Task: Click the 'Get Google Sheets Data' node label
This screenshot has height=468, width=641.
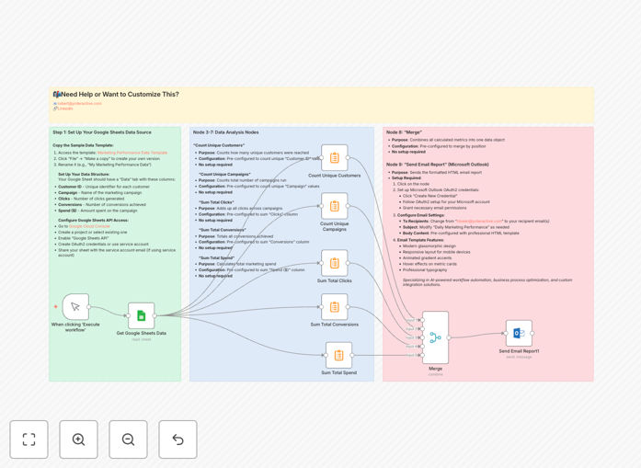Action: [141, 333]
